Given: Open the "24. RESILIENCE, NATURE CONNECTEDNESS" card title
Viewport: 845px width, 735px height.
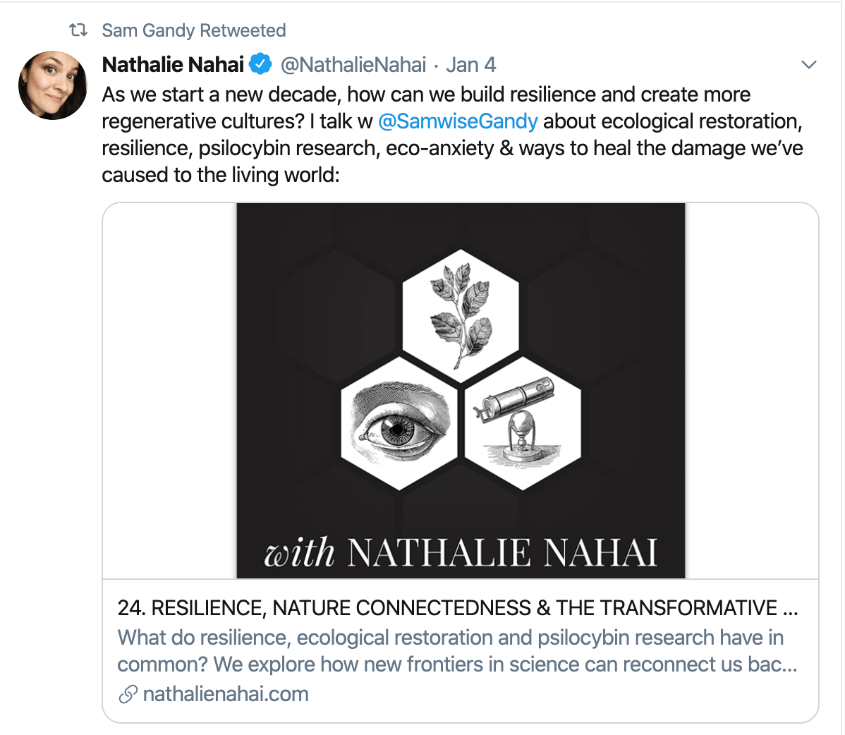Looking at the screenshot, I should tap(457, 608).
